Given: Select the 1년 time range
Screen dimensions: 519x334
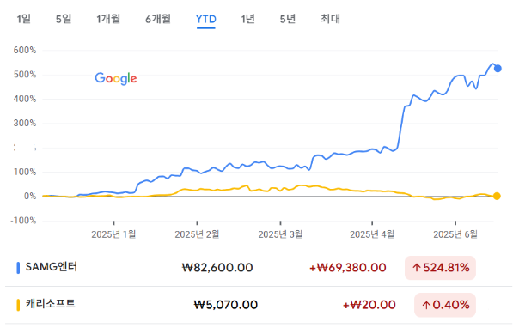Looking at the screenshot, I should [x=248, y=19].
